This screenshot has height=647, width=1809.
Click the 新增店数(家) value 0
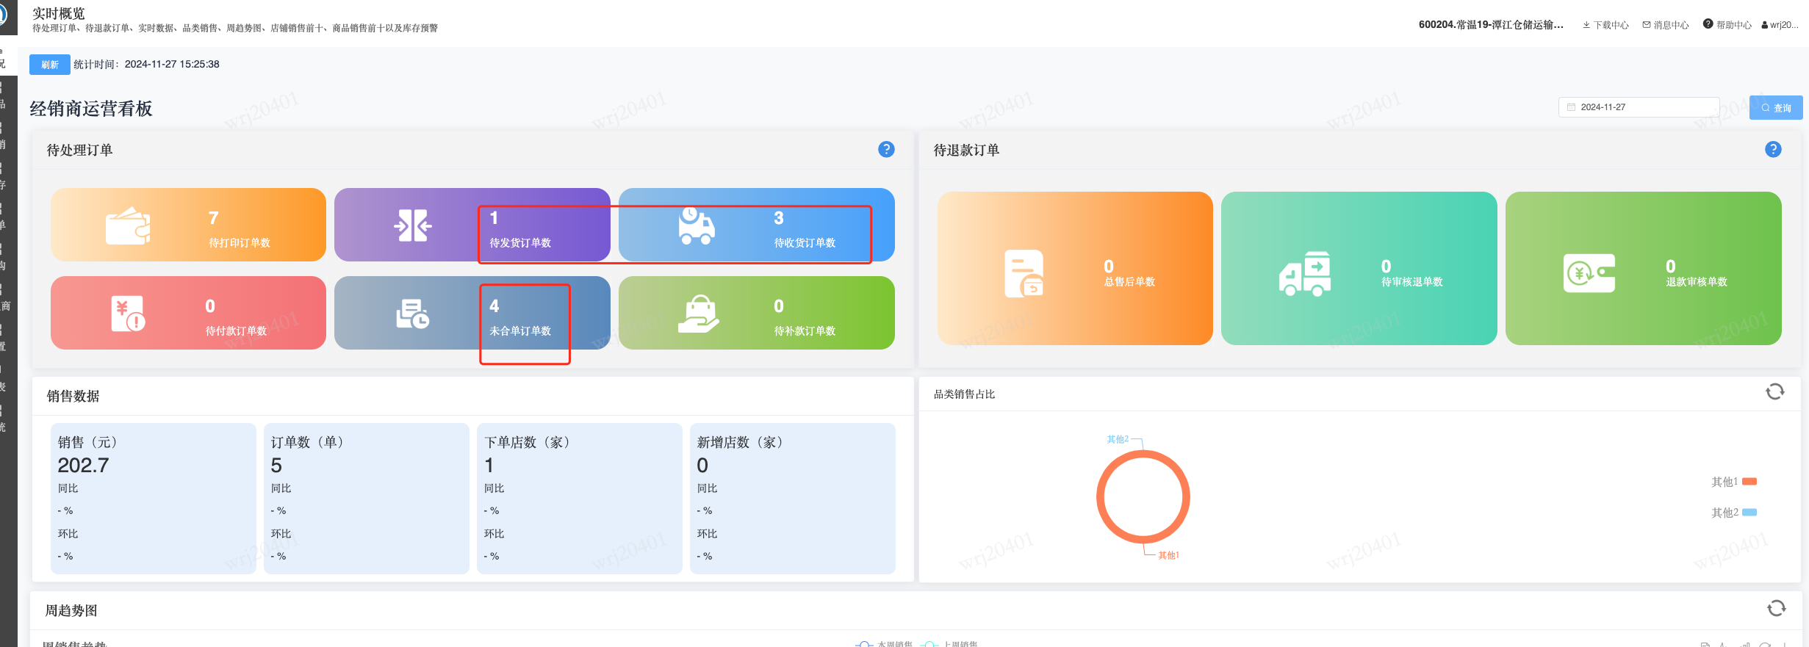point(702,466)
